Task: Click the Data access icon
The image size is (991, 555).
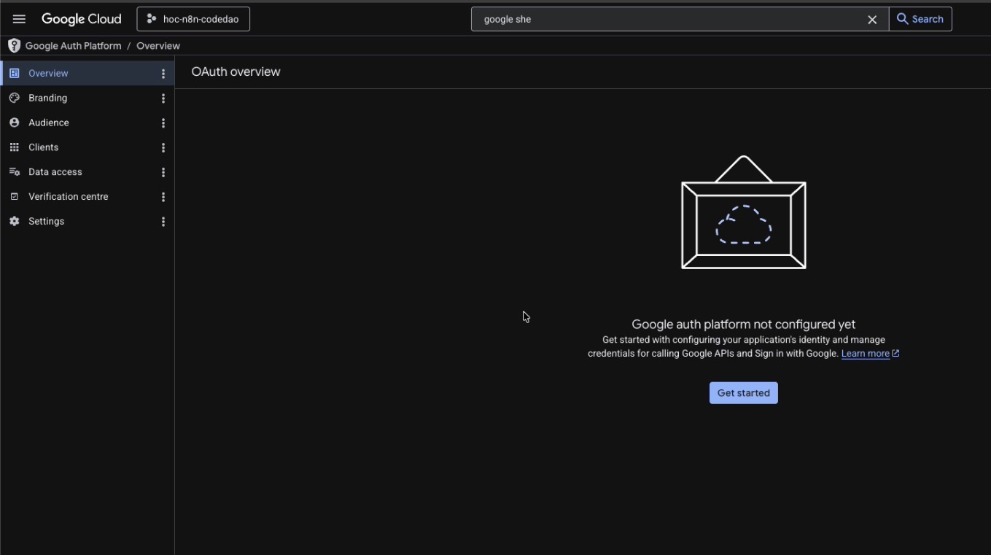Action: (x=14, y=172)
